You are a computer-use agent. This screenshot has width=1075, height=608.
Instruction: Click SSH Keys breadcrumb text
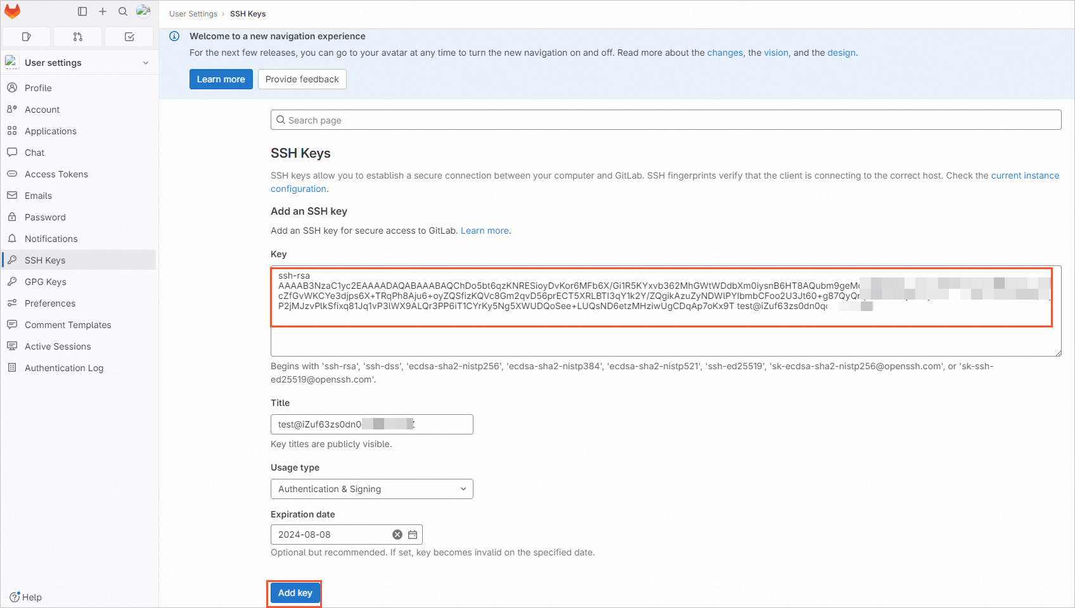pos(248,13)
